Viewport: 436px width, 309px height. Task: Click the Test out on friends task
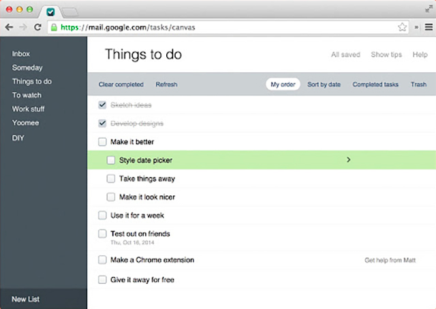pos(140,233)
